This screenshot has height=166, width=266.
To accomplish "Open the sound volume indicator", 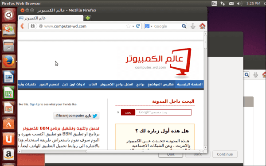I will coord(239,4).
